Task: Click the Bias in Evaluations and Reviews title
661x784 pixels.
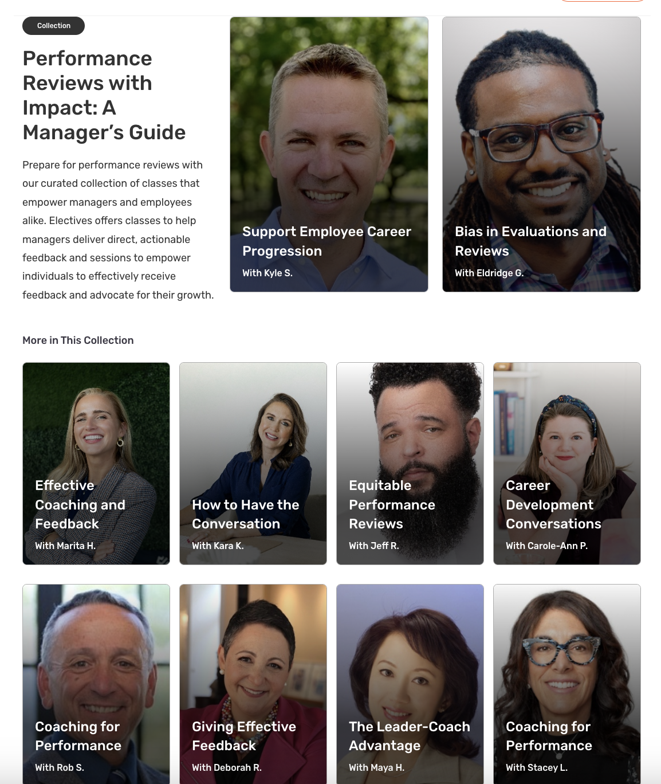Action: coord(530,241)
